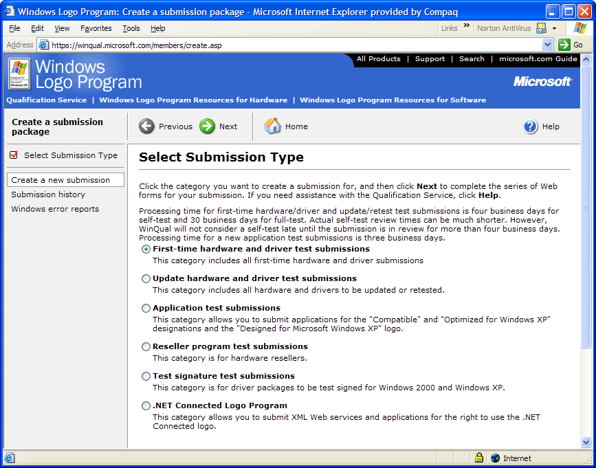Expand the Links toolbar chevron
Image resolution: width=596 pixels, height=468 pixels.
click(x=467, y=27)
